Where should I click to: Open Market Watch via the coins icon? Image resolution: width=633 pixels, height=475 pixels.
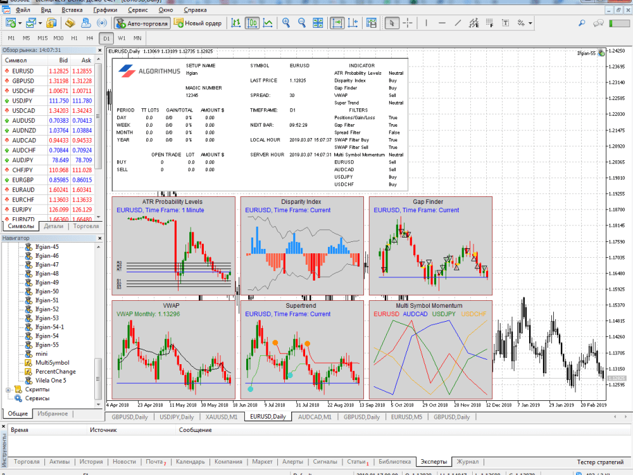point(51,23)
